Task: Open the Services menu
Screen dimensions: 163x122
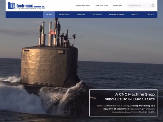Action: 81,15
